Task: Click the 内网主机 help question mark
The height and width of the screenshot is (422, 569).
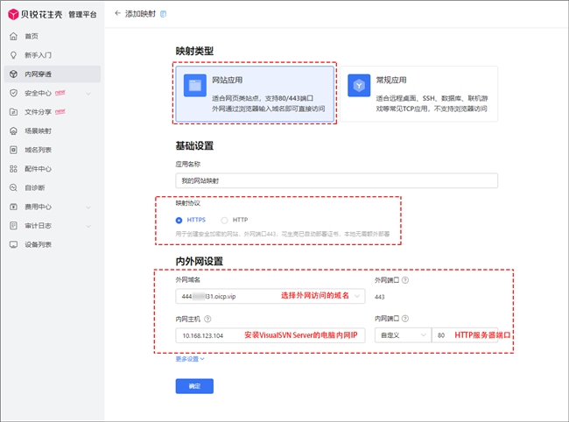Action: pos(207,319)
